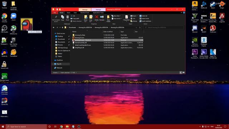Create a New folder from the ribbon
The height and width of the screenshot is (129, 229).
[x=108, y=19]
